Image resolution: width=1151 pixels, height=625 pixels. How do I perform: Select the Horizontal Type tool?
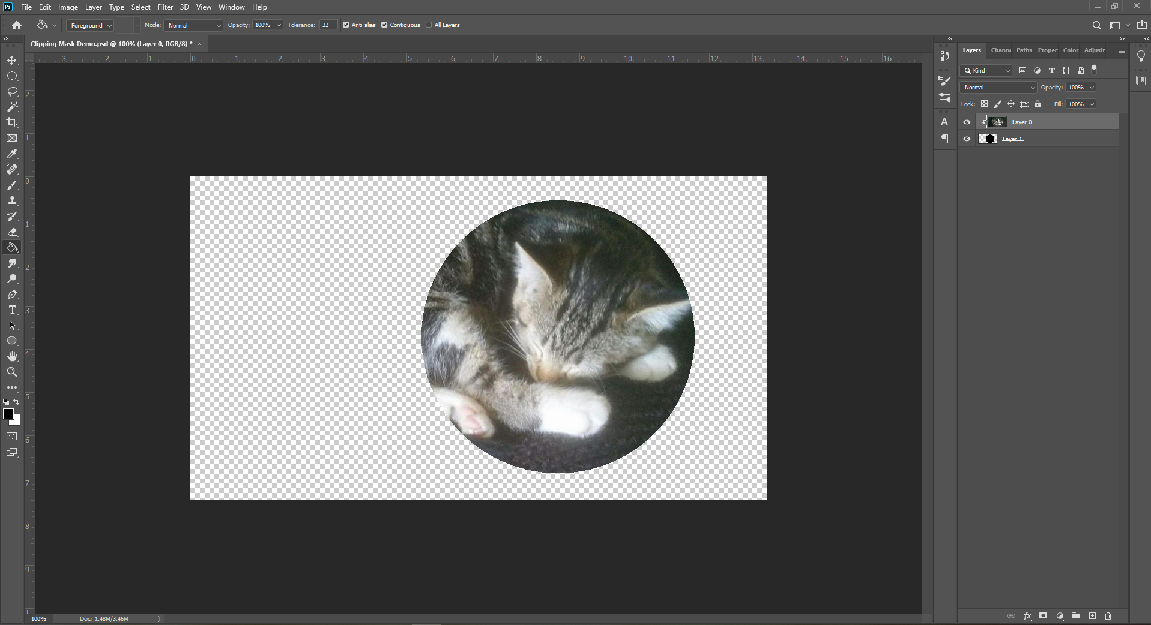pos(12,310)
